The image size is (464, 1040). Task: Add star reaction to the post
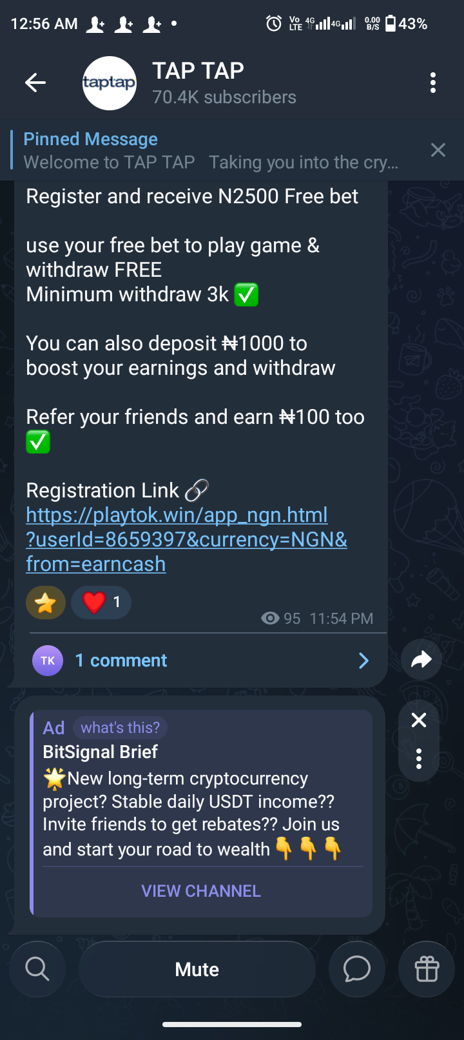pyautogui.click(x=46, y=603)
